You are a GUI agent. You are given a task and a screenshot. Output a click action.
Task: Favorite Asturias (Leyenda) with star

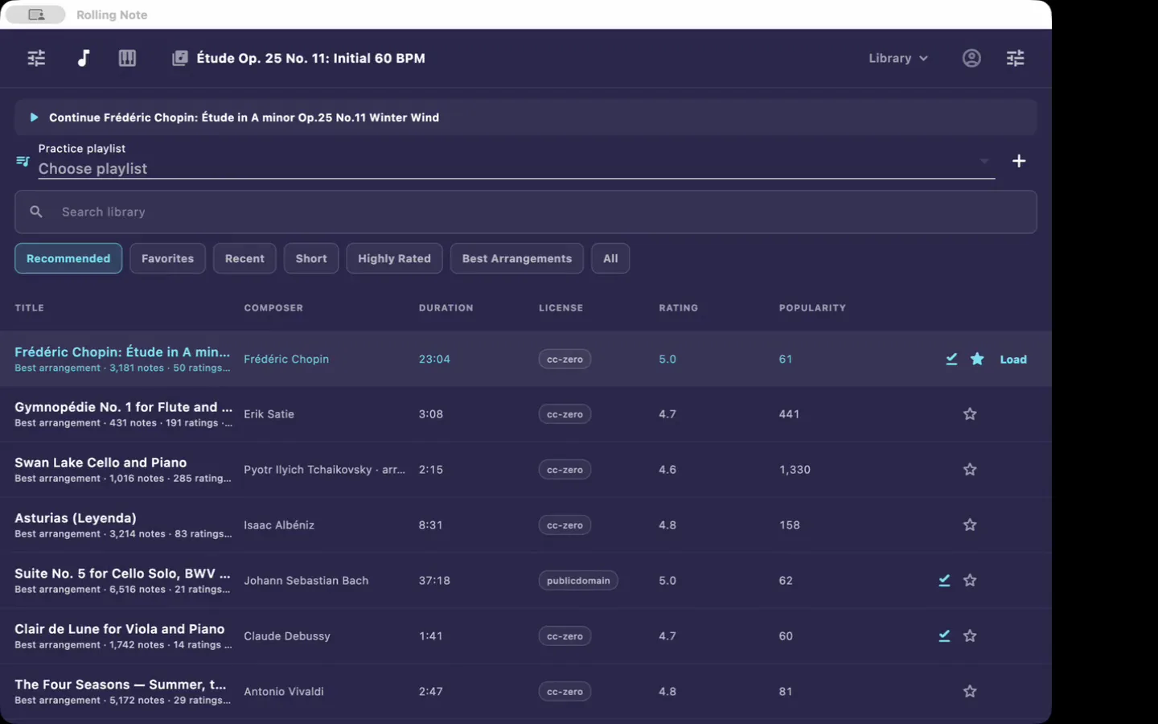coord(970,525)
